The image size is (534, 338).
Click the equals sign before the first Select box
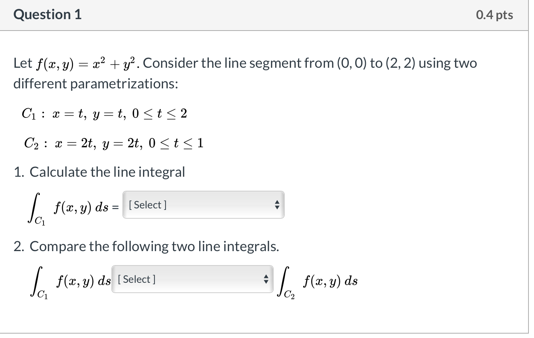[116, 205]
